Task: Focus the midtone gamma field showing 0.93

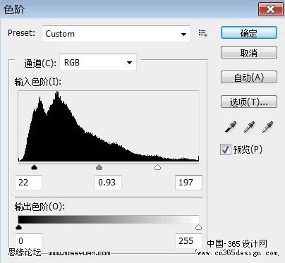Action: pos(108,183)
